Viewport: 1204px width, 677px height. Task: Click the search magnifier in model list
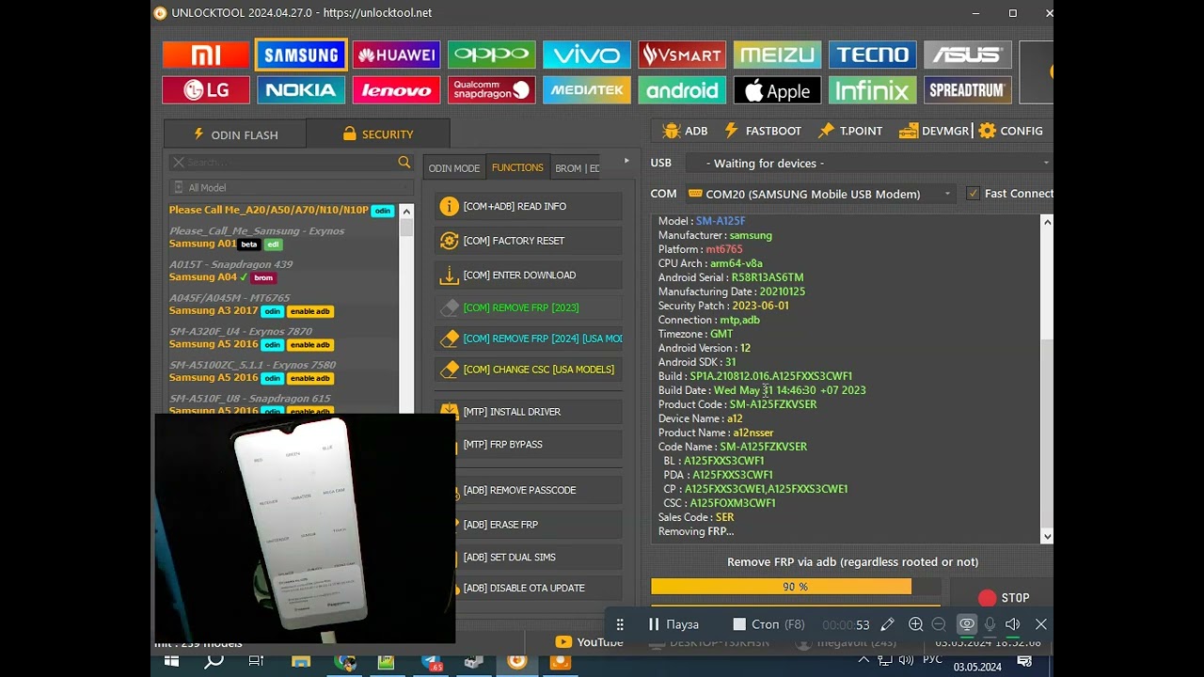404,163
